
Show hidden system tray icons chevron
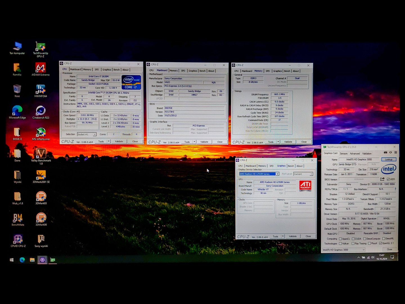(358, 257)
